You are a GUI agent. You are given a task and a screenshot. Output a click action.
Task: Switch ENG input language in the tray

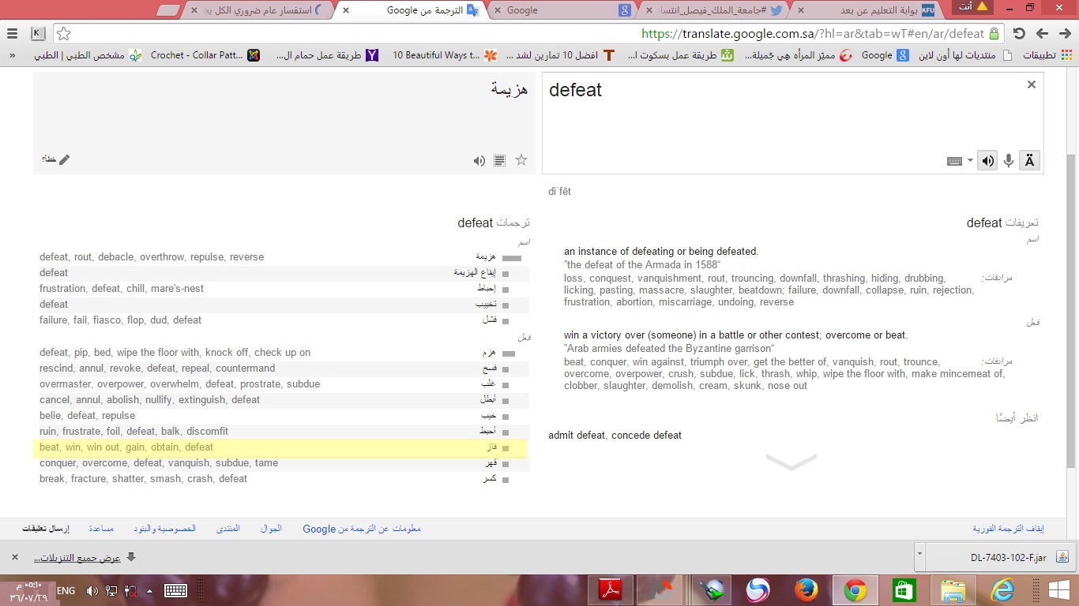click(66, 590)
